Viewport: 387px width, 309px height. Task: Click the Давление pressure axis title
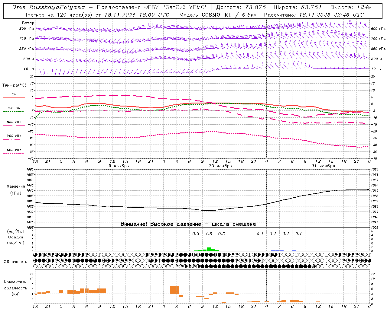tap(16, 186)
